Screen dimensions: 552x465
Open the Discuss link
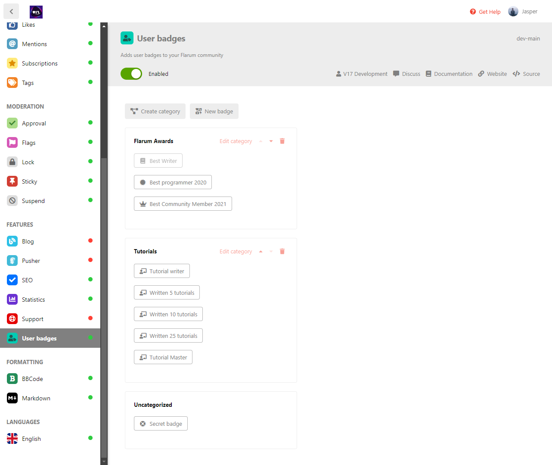click(406, 74)
